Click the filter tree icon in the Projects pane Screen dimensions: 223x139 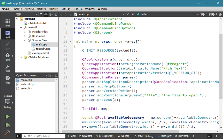pyautogui.click(x=41, y=14)
